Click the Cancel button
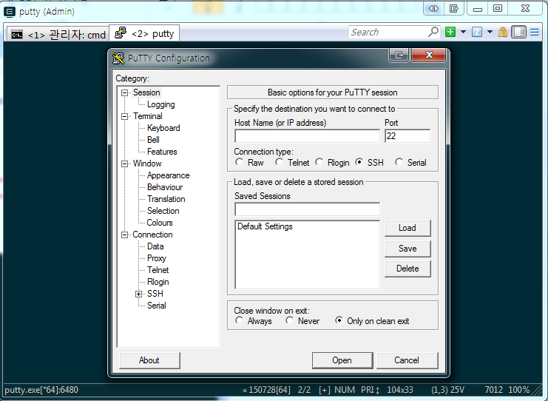548x401 pixels. point(407,360)
